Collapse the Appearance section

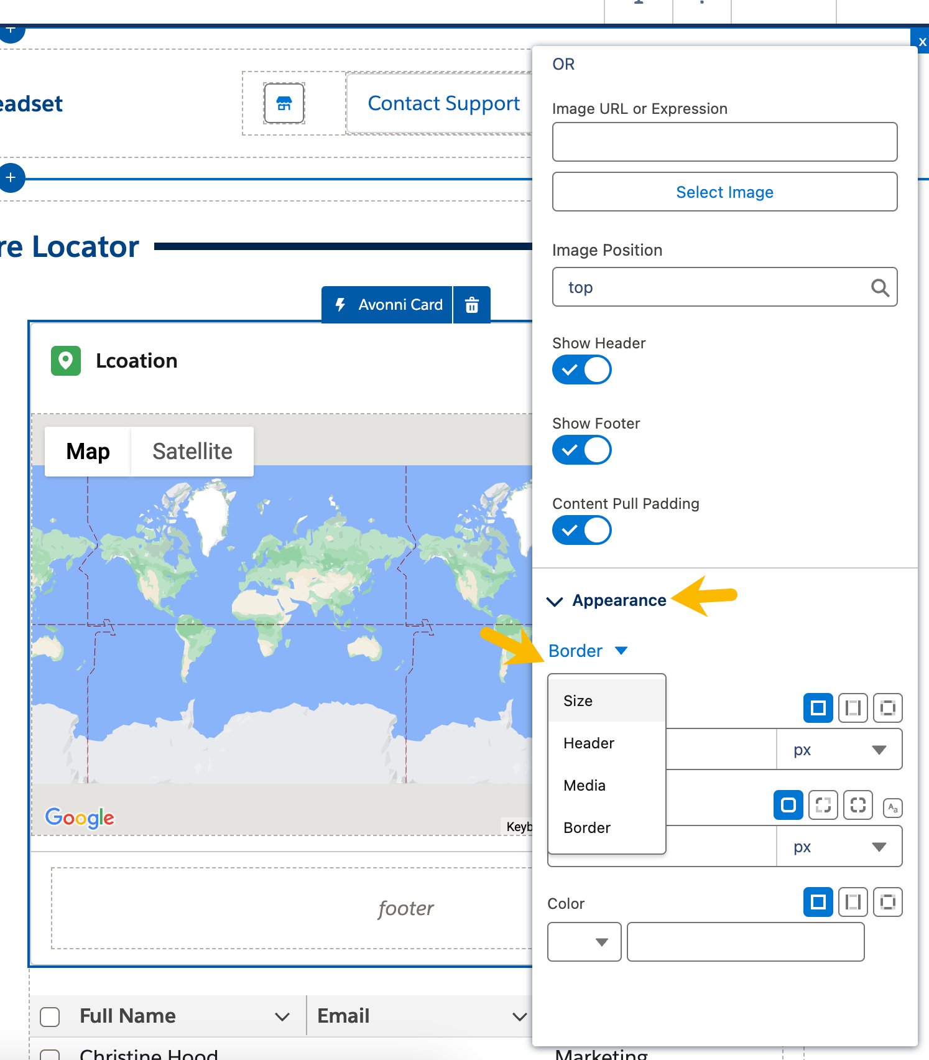click(x=554, y=601)
